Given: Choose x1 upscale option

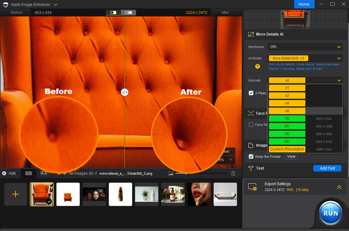Looking at the screenshot, I should [x=287, y=88].
